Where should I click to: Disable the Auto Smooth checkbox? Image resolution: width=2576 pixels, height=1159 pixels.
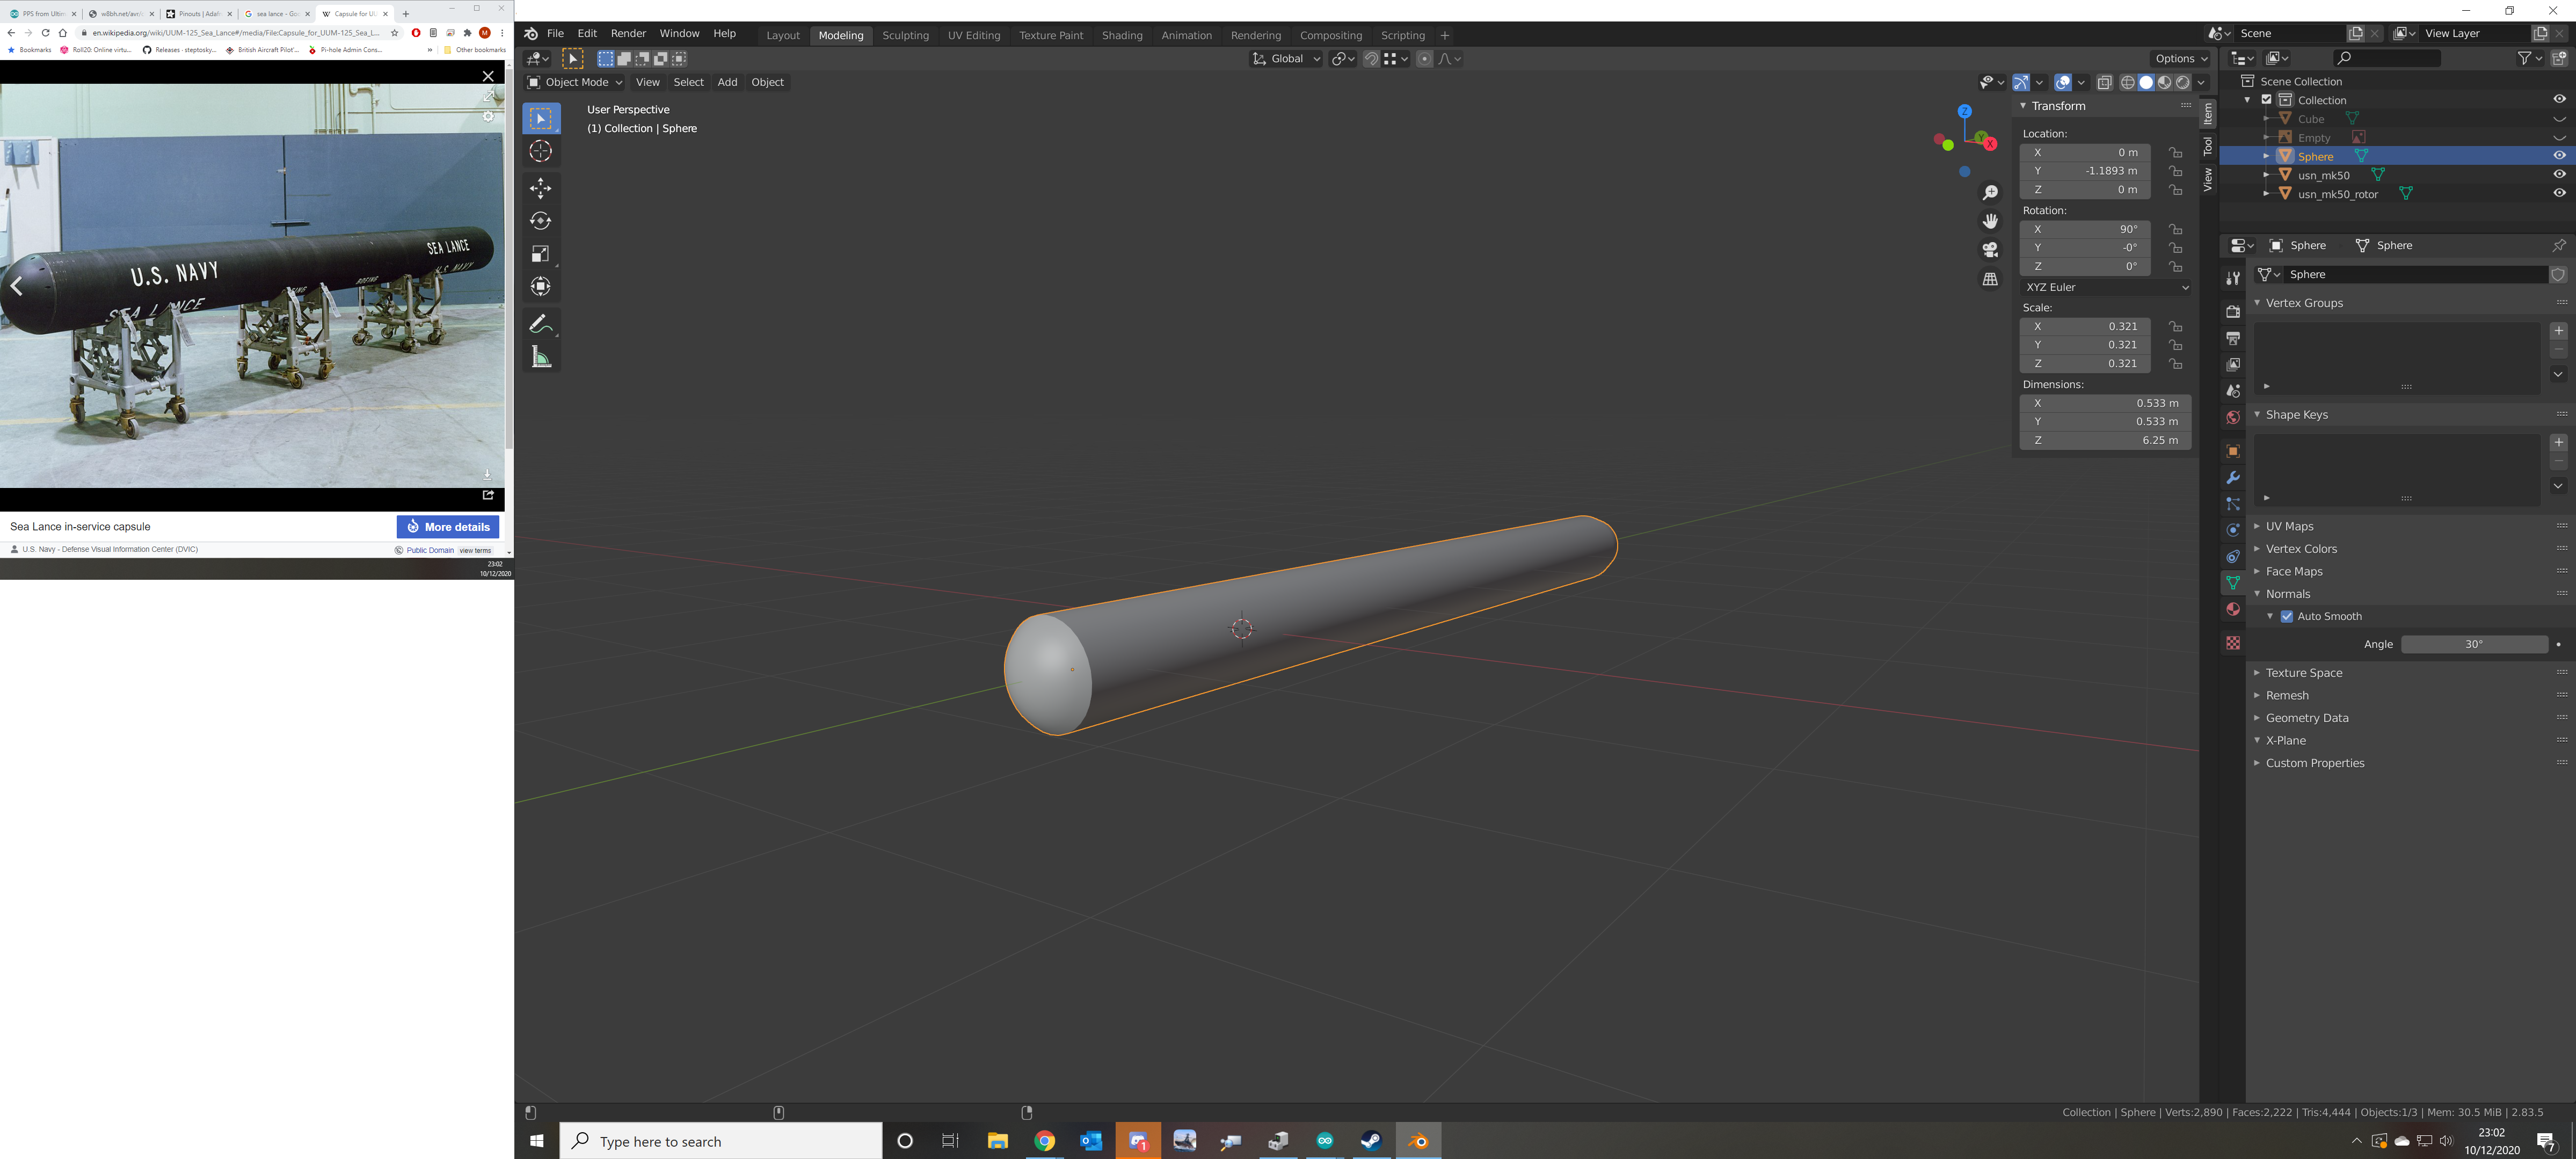click(x=2286, y=616)
